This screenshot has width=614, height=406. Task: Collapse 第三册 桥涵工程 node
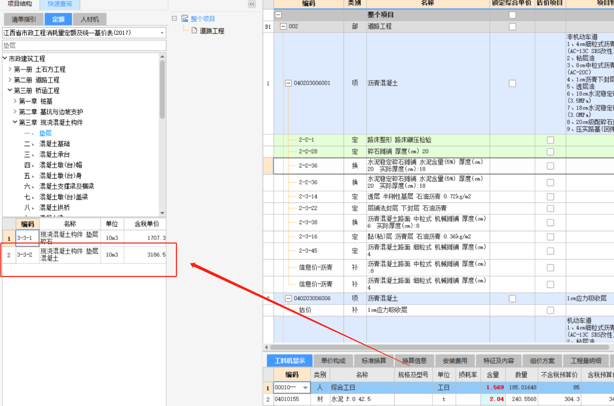pyautogui.click(x=10, y=90)
